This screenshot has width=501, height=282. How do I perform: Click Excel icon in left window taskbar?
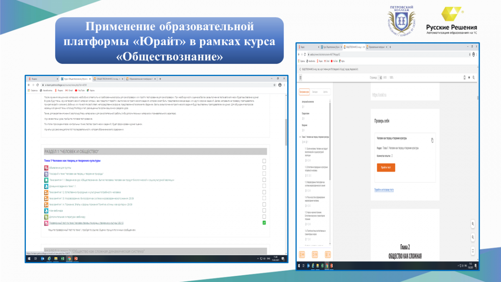pyautogui.click(x=62, y=259)
